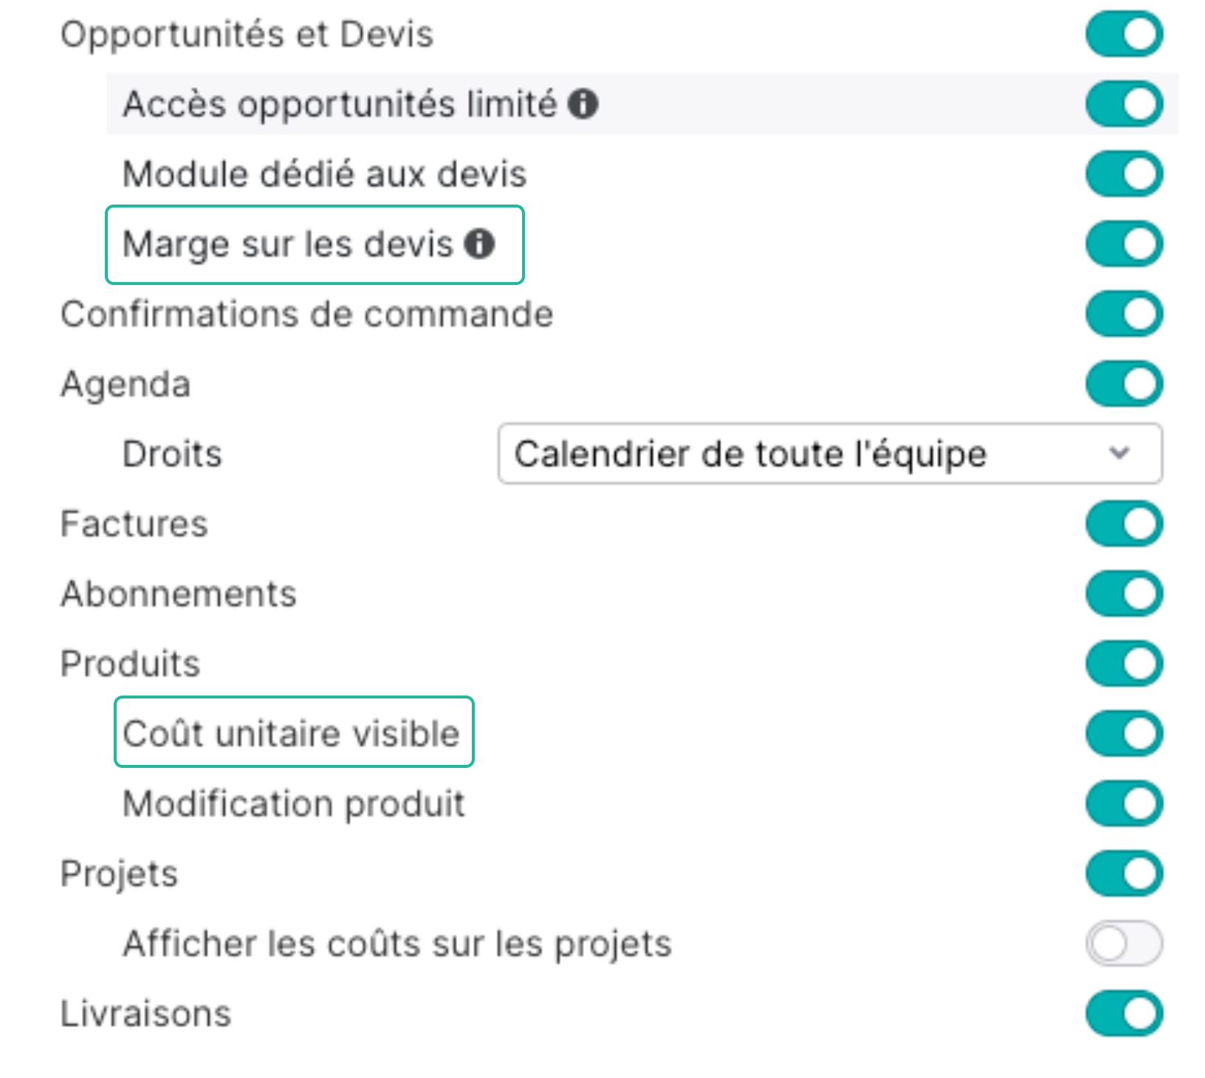Toggle off Abonnements

(x=1122, y=592)
